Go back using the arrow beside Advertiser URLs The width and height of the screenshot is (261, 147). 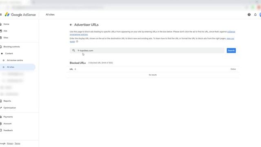pos(71,25)
